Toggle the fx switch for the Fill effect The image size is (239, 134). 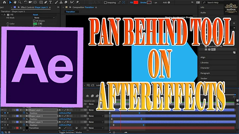click(x=5, y=15)
